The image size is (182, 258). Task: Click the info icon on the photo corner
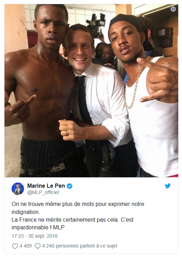tap(173, 9)
